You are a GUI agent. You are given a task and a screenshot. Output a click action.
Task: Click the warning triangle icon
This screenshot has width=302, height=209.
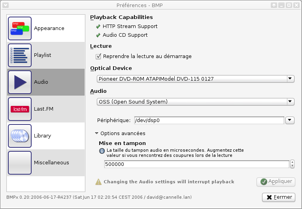98,182
